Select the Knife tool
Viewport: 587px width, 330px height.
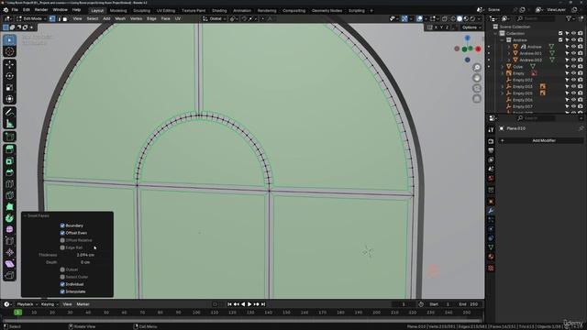coord(10,195)
